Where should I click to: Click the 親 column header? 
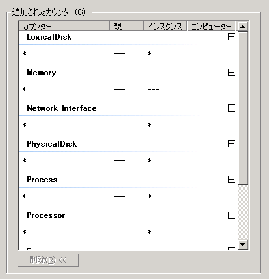(x=127, y=27)
